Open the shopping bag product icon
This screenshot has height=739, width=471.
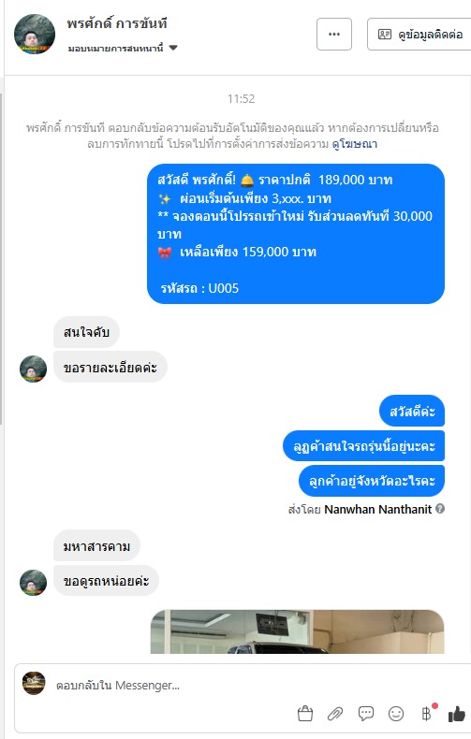click(305, 714)
